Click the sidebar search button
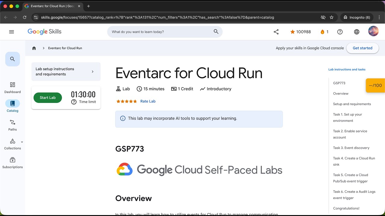The width and height of the screenshot is (385, 216). pyautogui.click(x=13, y=59)
